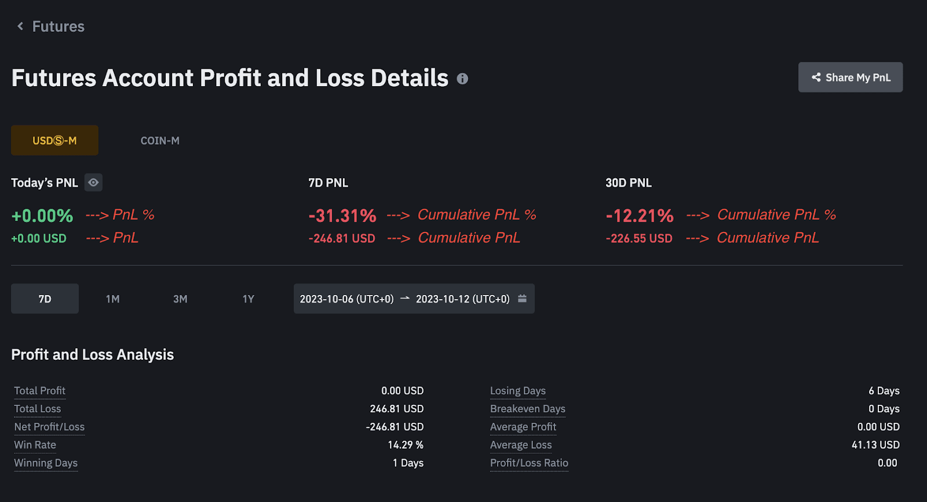Click the Average Loss label
The image size is (927, 502).
tap(520, 445)
